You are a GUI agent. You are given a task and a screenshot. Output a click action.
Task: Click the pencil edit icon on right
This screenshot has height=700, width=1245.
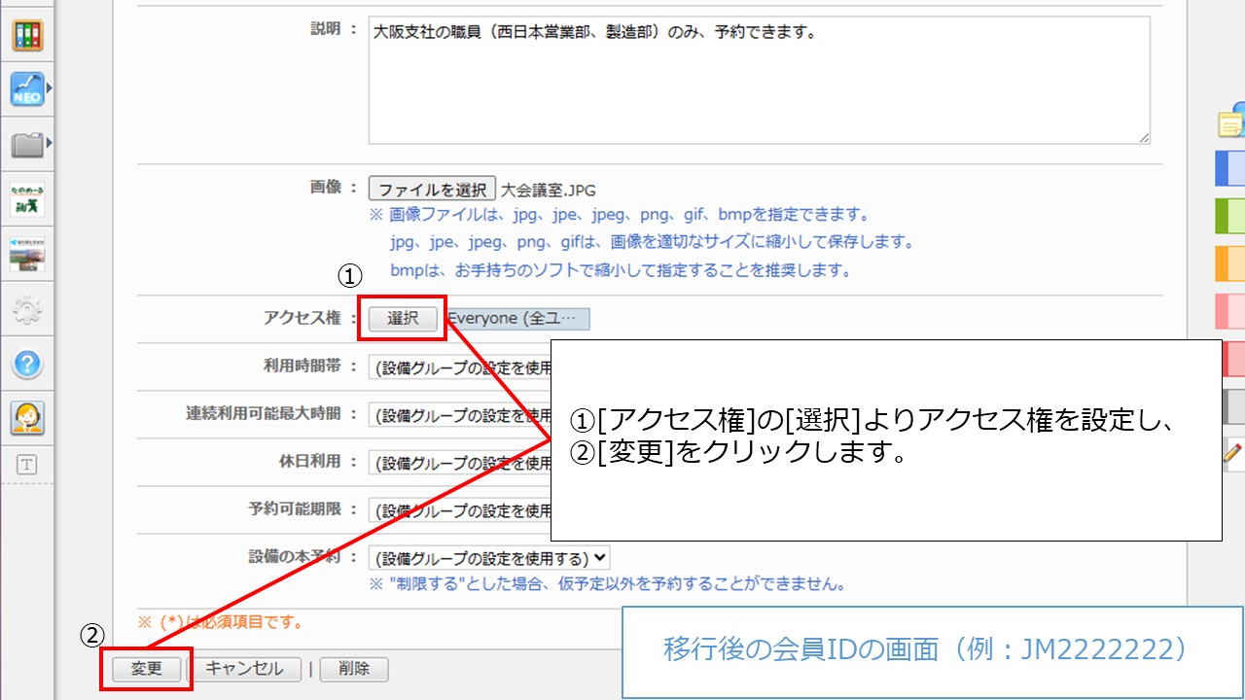click(x=1233, y=452)
